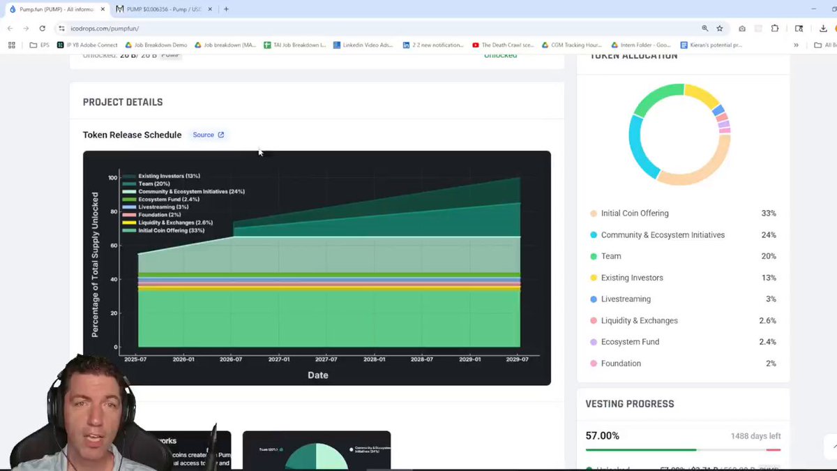Click the '33%' Initial Coin Offering value

click(x=769, y=214)
